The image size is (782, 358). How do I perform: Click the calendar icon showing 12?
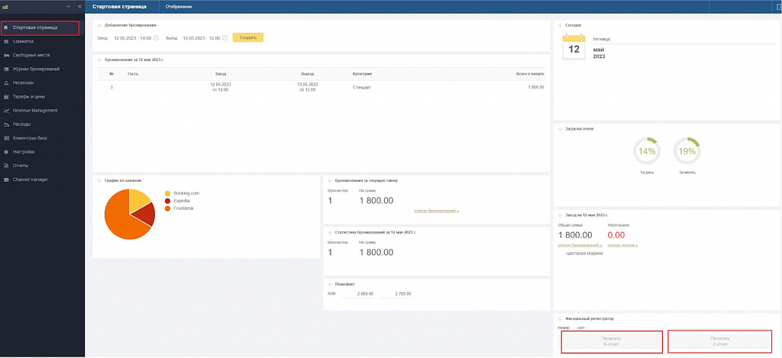[x=574, y=47]
